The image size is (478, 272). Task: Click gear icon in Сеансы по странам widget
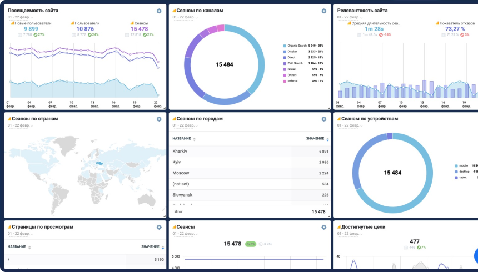(x=159, y=119)
